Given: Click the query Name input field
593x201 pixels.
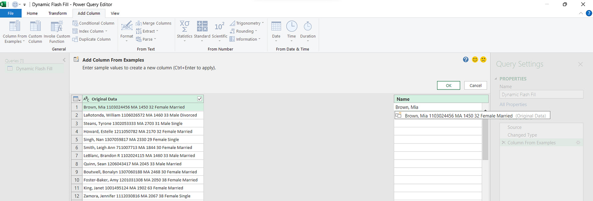Looking at the screenshot, I should (541, 94).
